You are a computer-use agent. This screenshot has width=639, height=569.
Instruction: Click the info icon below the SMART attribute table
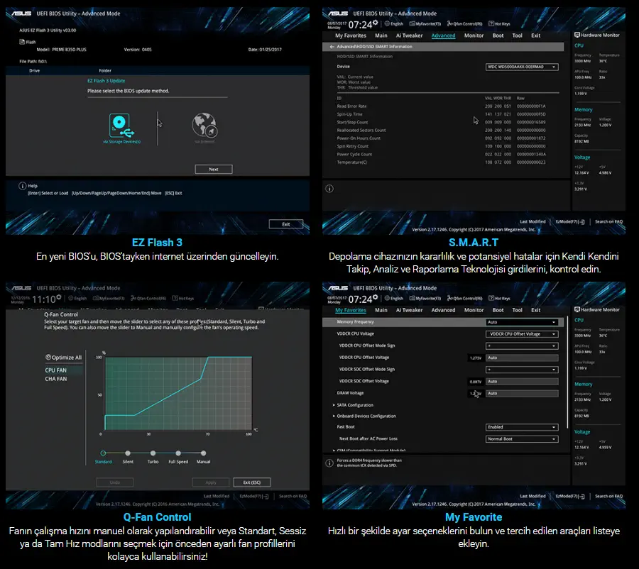(x=329, y=189)
